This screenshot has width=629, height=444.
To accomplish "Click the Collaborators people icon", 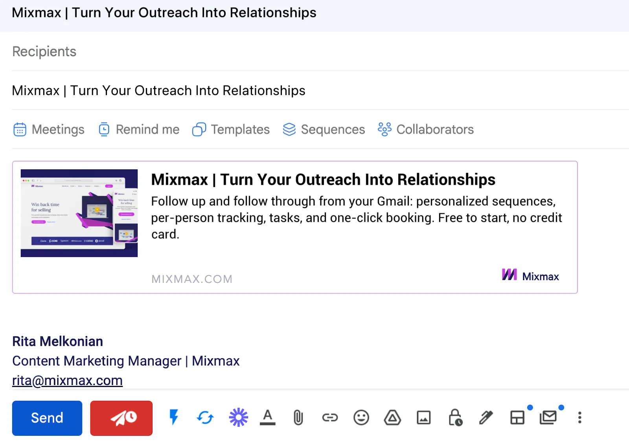I will click(x=384, y=129).
